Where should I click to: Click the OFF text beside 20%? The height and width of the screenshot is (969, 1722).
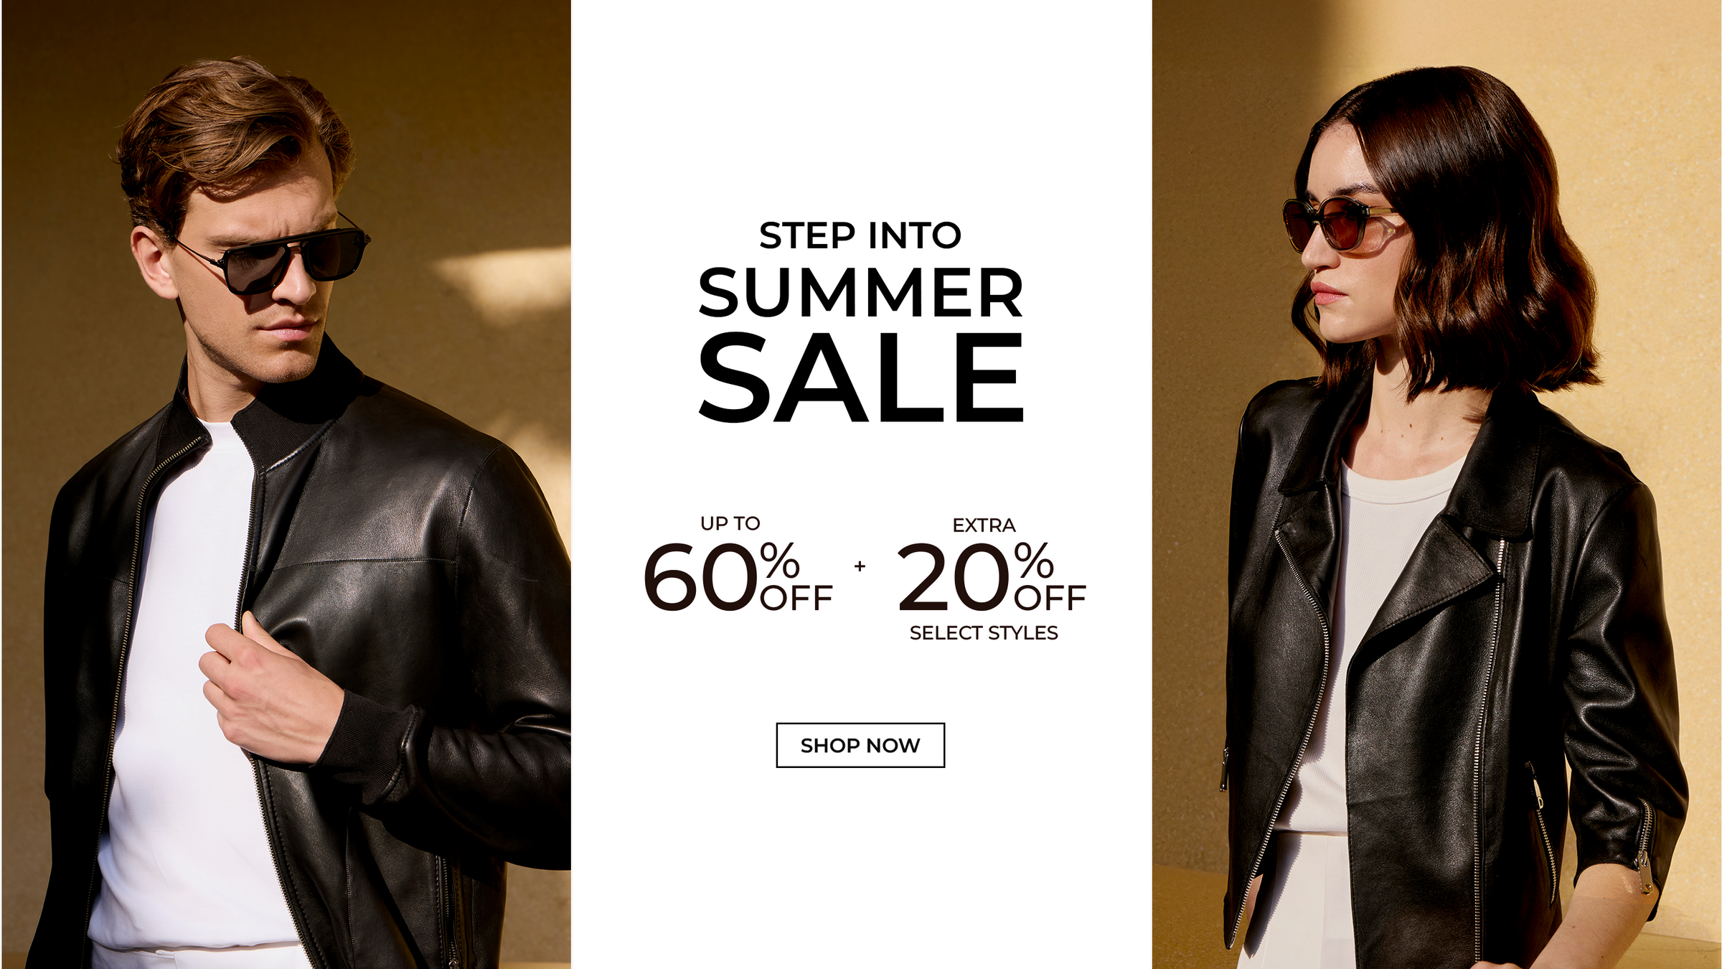1050,598
